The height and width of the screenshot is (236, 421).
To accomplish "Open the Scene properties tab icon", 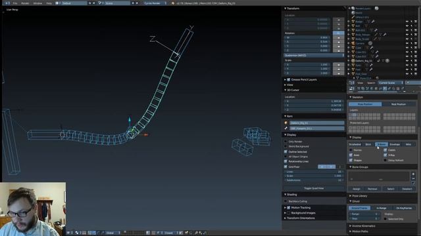I will pos(367,88).
